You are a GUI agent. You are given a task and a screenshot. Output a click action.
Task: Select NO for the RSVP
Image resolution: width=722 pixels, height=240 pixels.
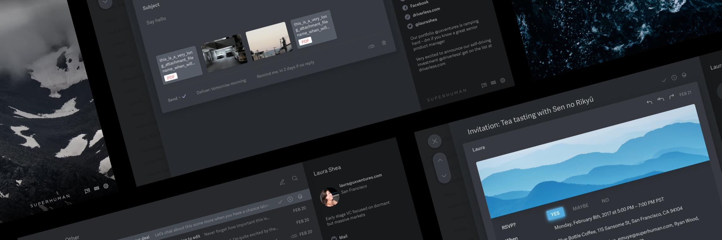pos(605,200)
